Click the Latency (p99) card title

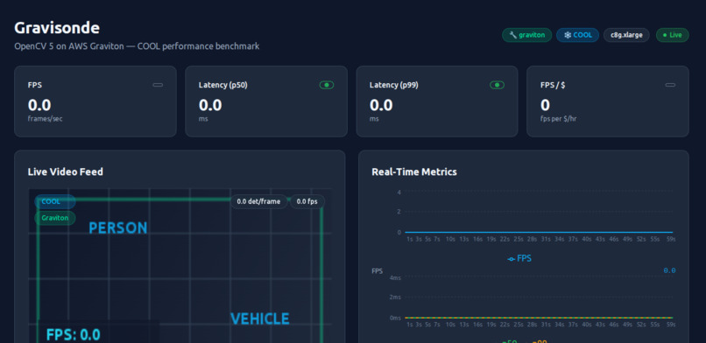pos(394,85)
